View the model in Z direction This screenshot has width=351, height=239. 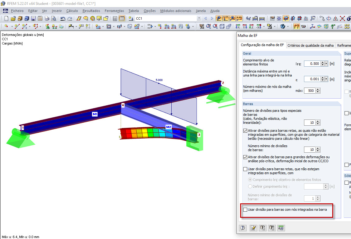tap(252, 26)
